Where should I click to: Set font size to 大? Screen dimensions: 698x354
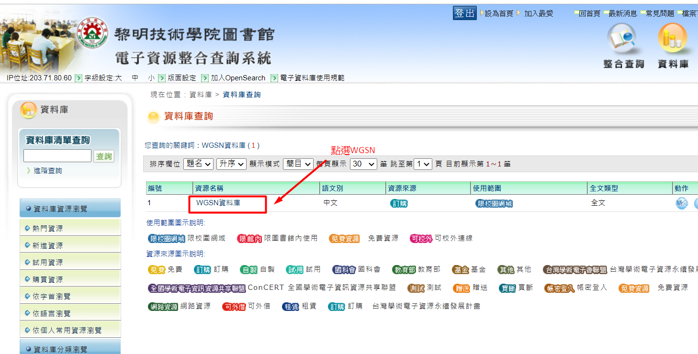118,78
